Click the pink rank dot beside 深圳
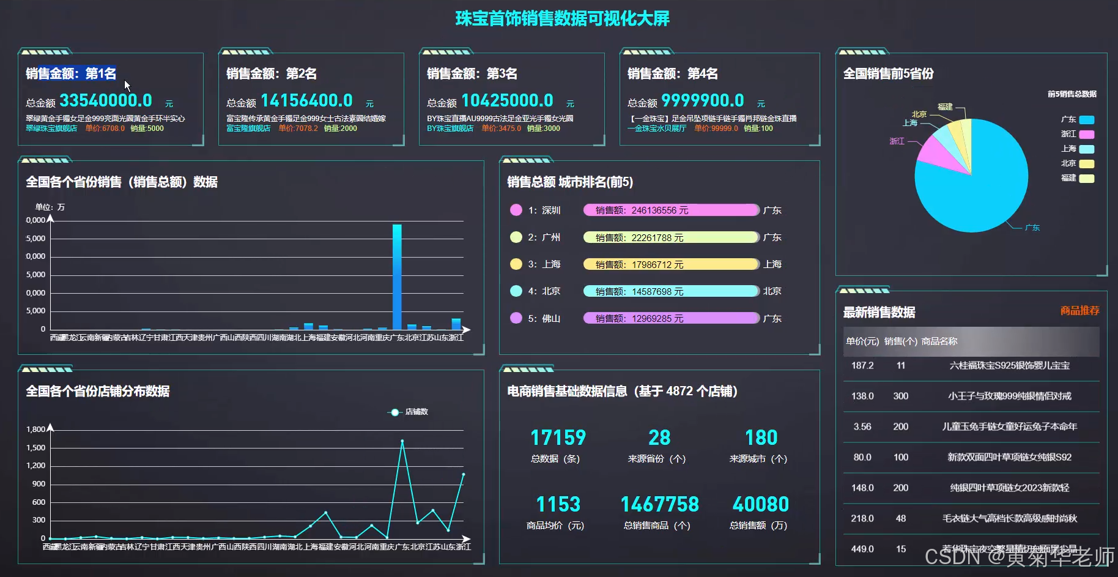Screen dimensions: 1118x577 516,210
